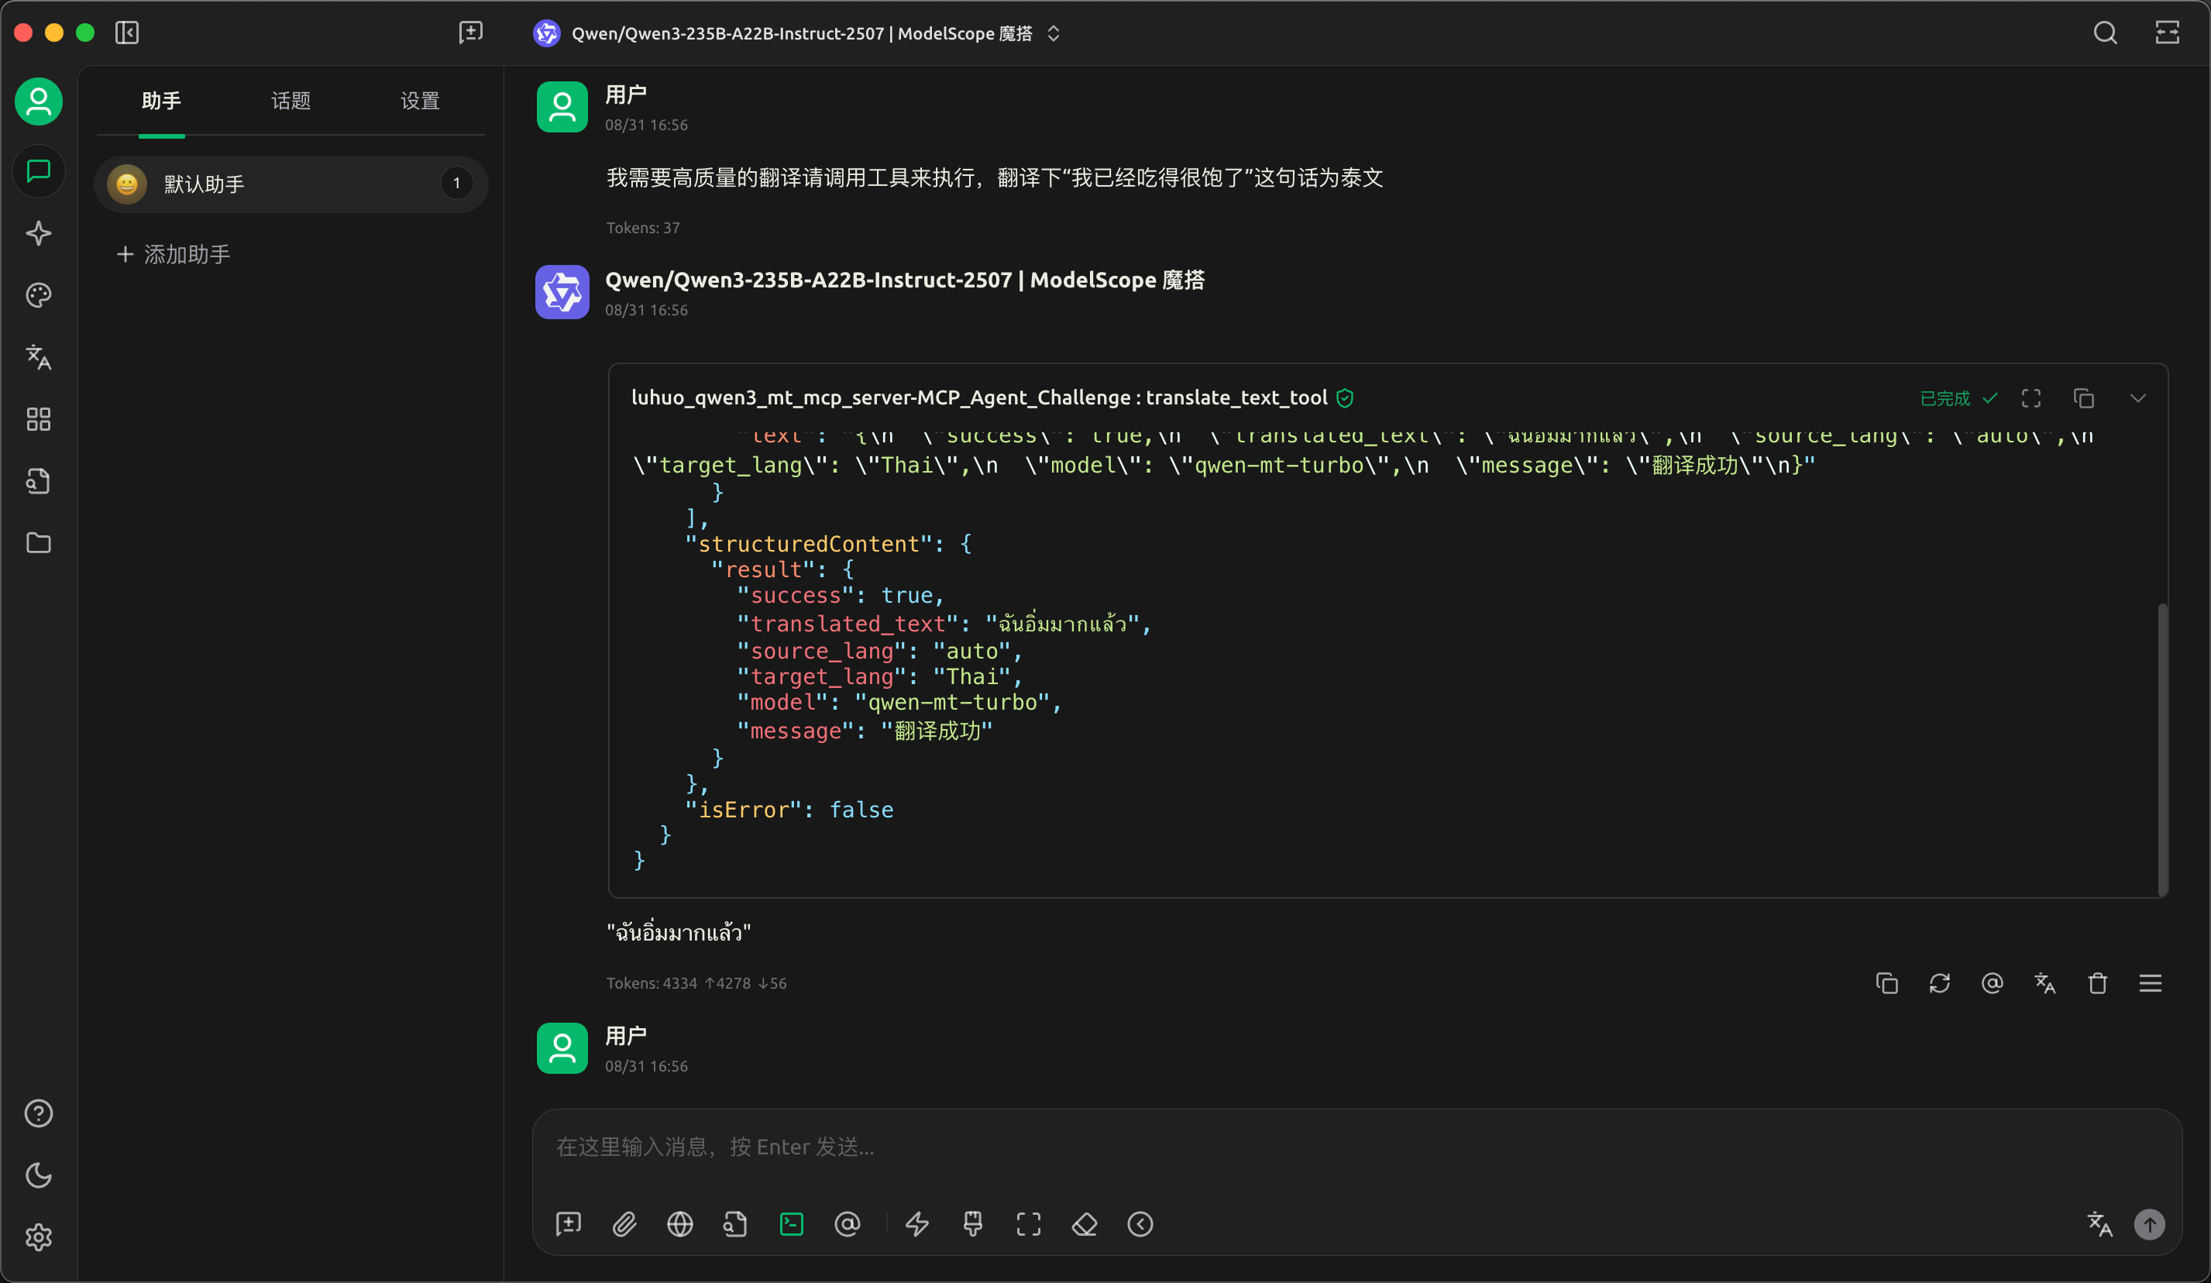
Task: Click the translate_text_tool header title
Action: 979,397
